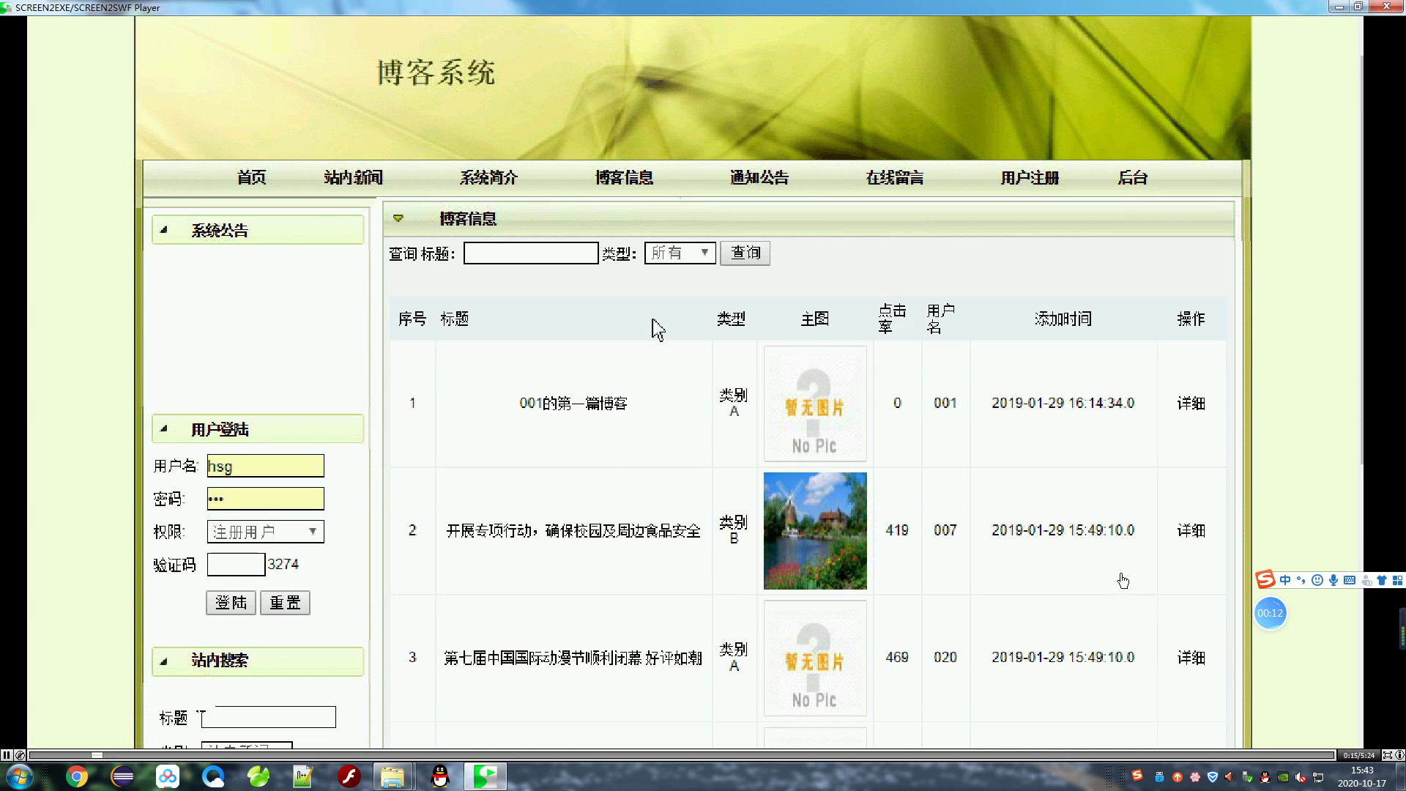
Task: Open the Sogou emoji smiley panel
Action: [x=1317, y=580]
